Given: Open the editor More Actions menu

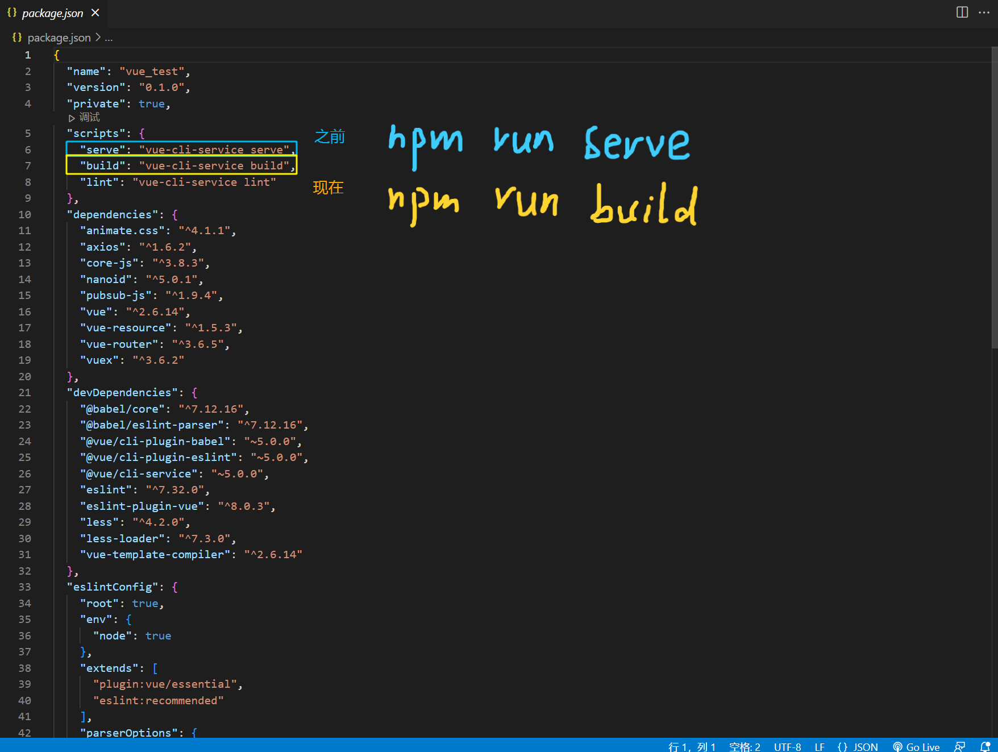Looking at the screenshot, I should 984,13.
